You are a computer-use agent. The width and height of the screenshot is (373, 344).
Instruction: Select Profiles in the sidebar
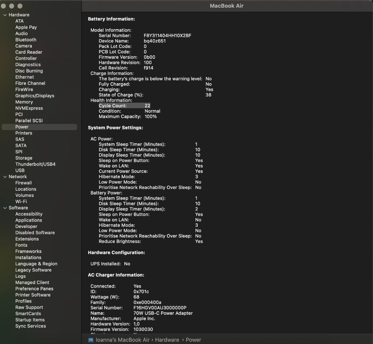[x=23, y=301]
